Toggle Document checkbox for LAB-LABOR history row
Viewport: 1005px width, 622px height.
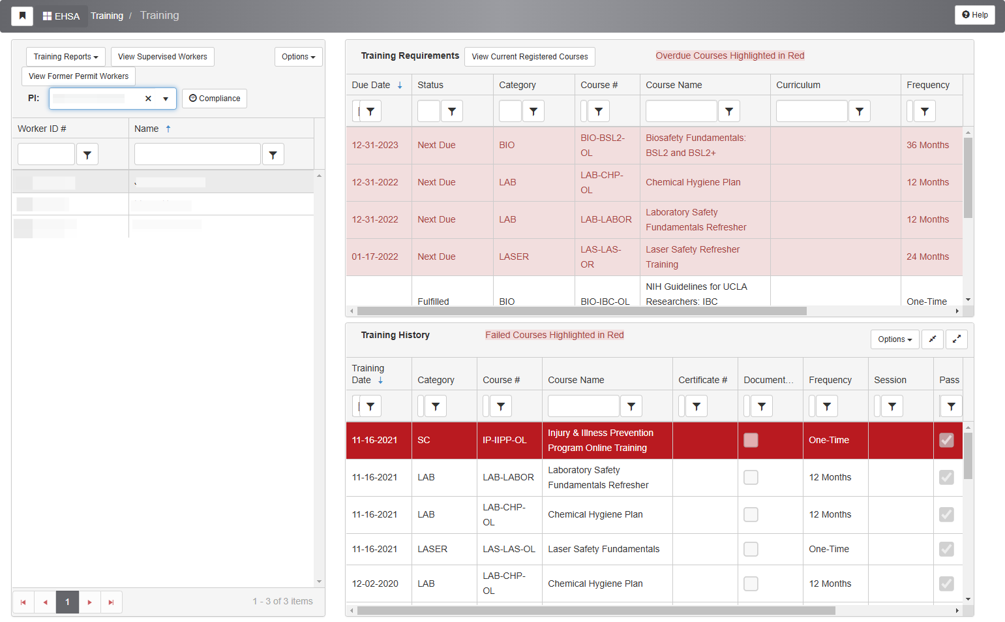click(751, 477)
